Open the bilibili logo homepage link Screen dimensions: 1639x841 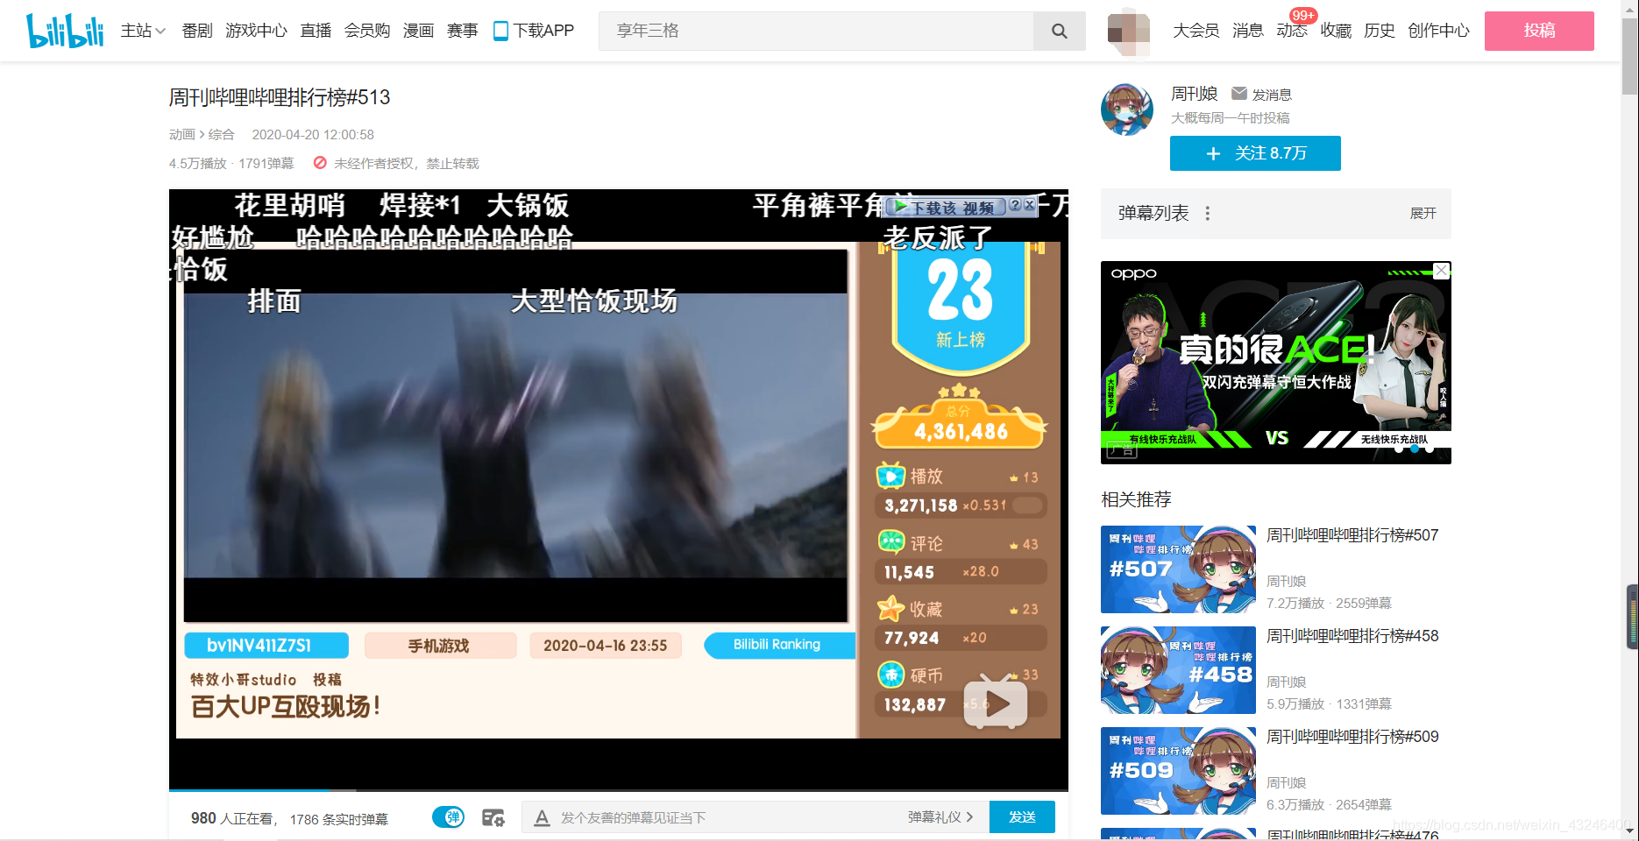65,31
